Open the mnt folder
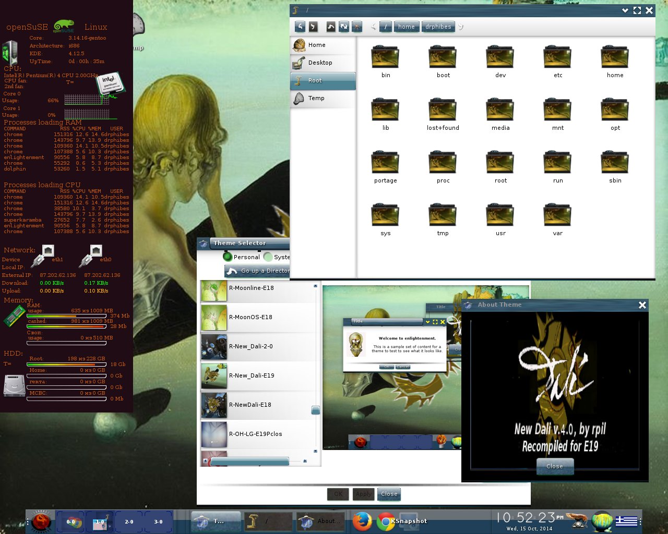Screen dimensions: 668x534 click(558, 114)
